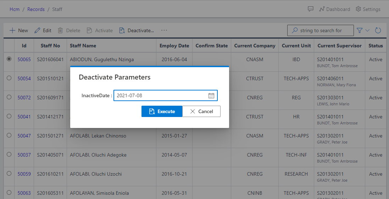This screenshot has height=199, width=389.
Task: Sort by Employ Date column header
Action: (174, 46)
